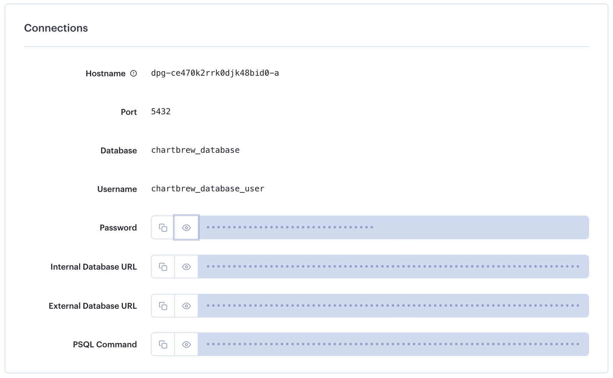Show the Internal Database URL

[186, 267]
